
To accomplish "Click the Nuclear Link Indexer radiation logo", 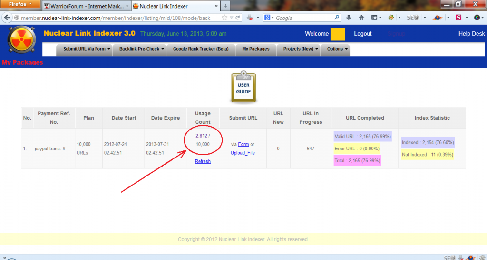I will pos(21,40).
